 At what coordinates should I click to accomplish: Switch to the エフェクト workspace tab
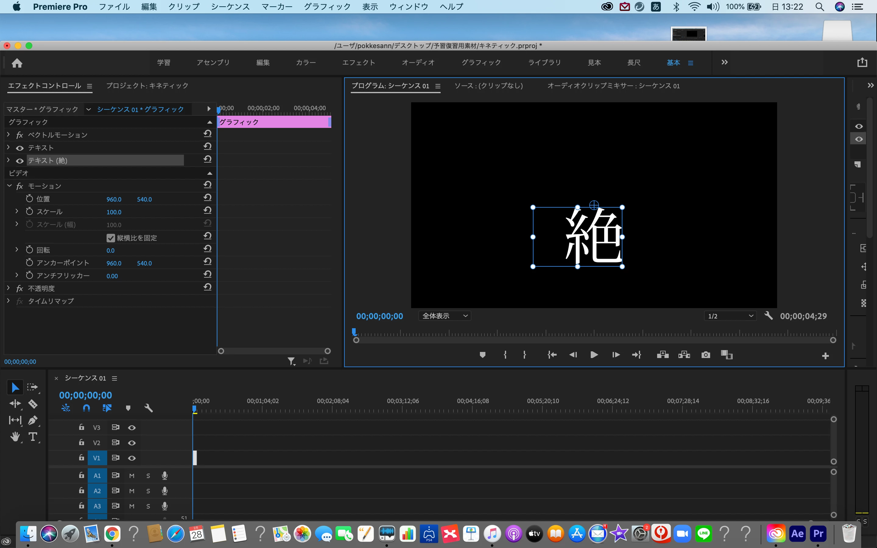point(358,63)
